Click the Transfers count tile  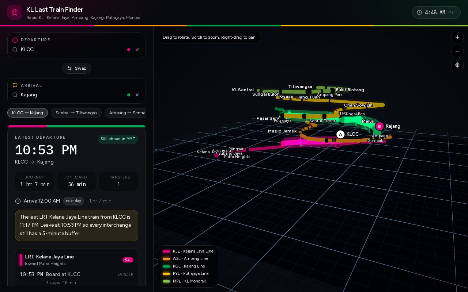(119, 181)
